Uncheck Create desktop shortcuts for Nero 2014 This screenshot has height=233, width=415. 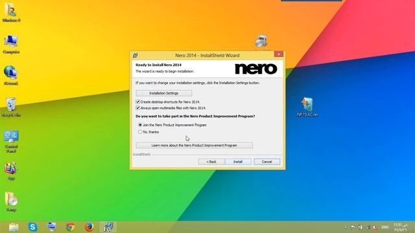pyautogui.click(x=137, y=102)
